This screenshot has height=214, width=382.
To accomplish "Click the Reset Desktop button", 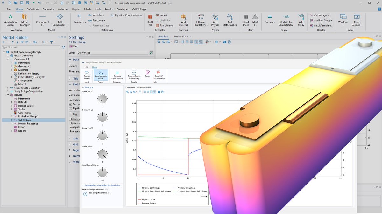I will (357, 20).
